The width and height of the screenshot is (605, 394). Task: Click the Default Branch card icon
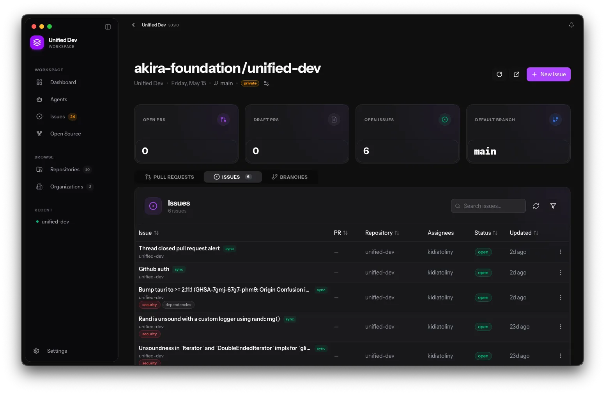tap(555, 120)
